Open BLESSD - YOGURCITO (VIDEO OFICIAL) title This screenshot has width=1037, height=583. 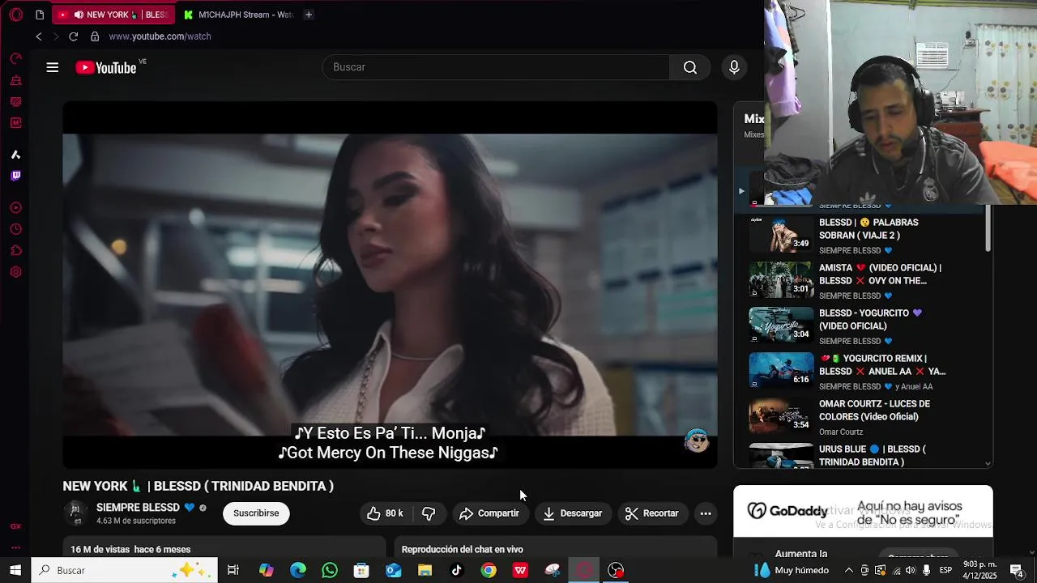tap(870, 319)
